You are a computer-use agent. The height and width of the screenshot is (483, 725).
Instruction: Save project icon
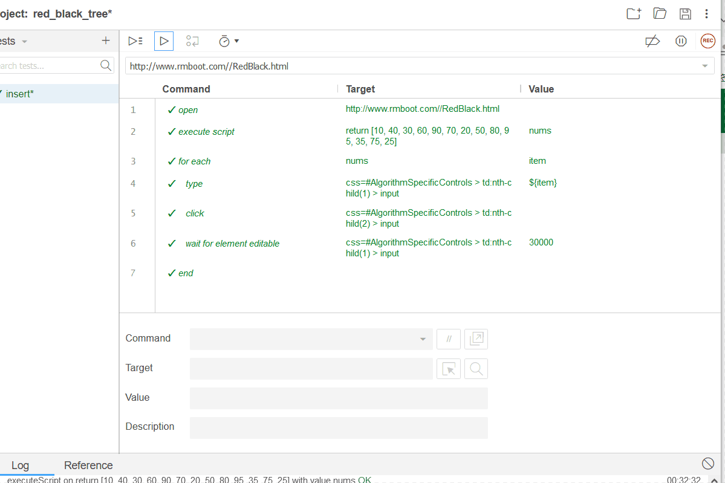coord(685,14)
